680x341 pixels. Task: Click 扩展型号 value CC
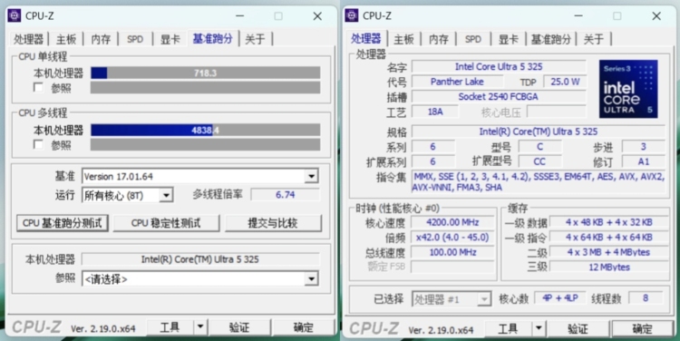(539, 161)
